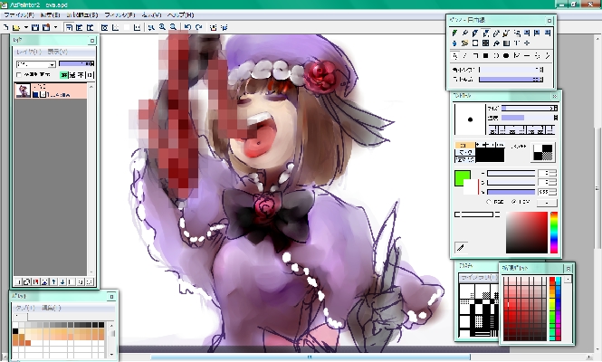This screenshot has height=362, width=602.
Task: Open the dropdown arrow beside Save As
Action: pyautogui.click(x=55, y=27)
